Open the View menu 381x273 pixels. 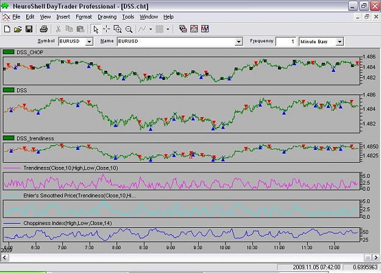45,17
